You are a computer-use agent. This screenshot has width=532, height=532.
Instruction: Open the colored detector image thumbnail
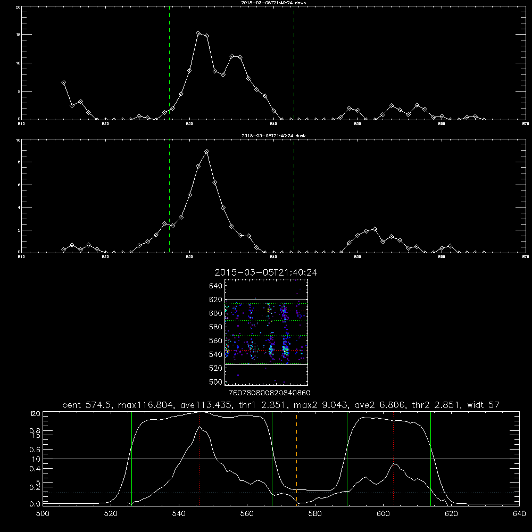266,332
